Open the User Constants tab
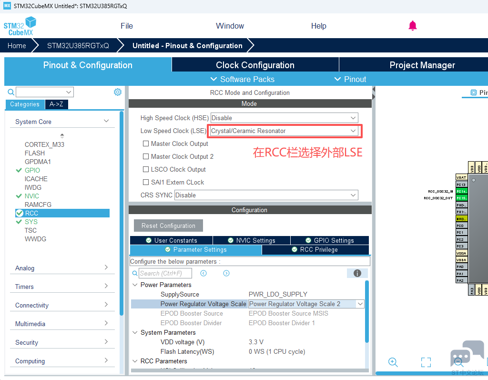The width and height of the screenshot is (488, 380). 172,240
